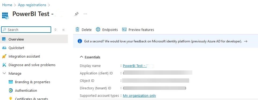Collapse the sidebar with double chevron

pos(63,30)
